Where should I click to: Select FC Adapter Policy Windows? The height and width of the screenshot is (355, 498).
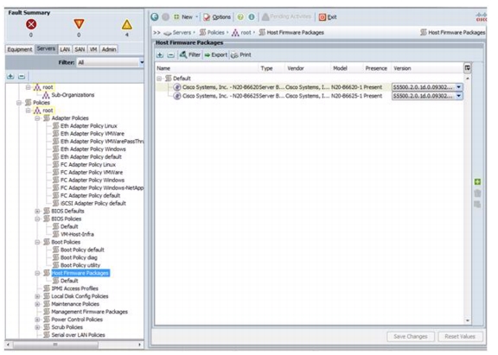tap(93, 180)
